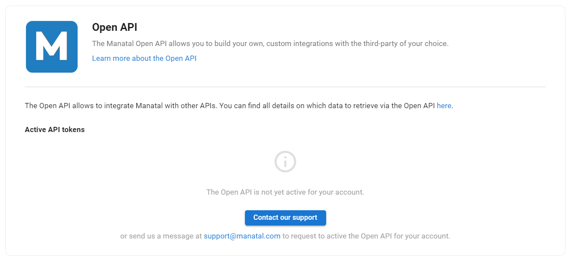This screenshot has width=575, height=265.
Task: Click the 'to request to active the Open API' text
Action: pos(366,236)
